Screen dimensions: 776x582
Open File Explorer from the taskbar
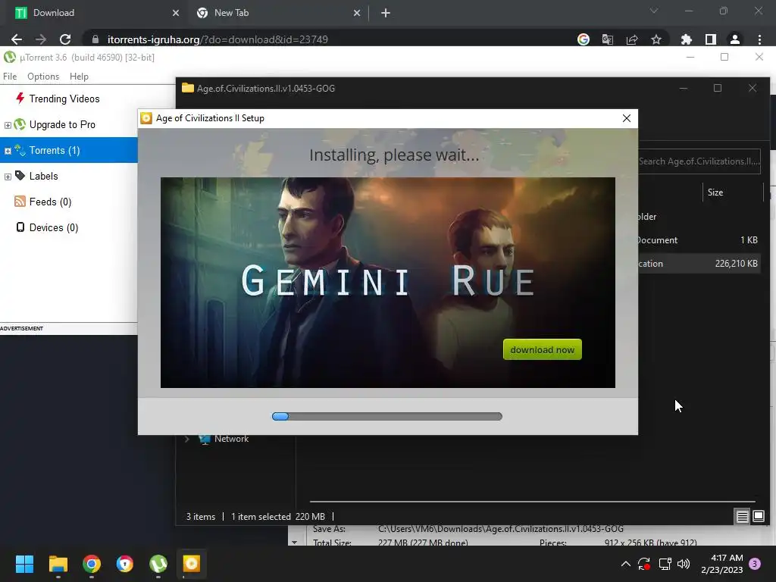point(58,564)
